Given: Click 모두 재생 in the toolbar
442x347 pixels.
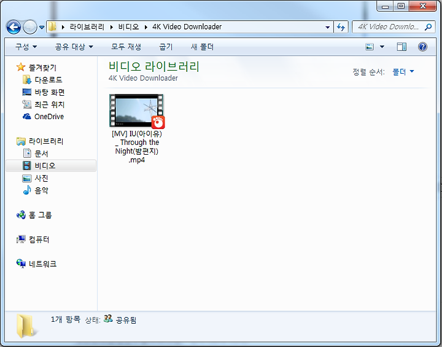Looking at the screenshot, I should 126,47.
